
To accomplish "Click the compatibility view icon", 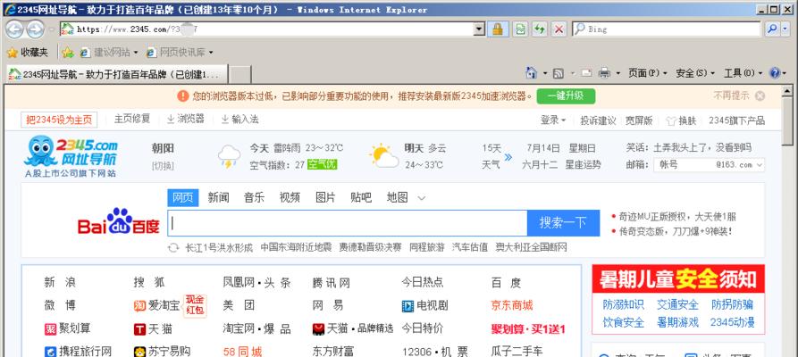I will pos(521,29).
